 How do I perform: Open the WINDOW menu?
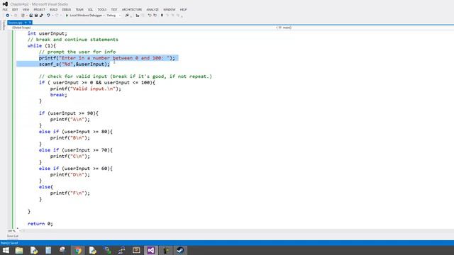point(170,9)
